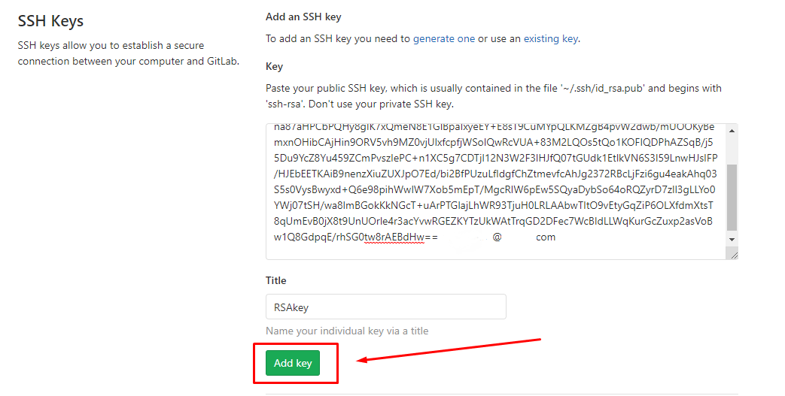Click the key text area's scrollbar thumb

[732, 197]
